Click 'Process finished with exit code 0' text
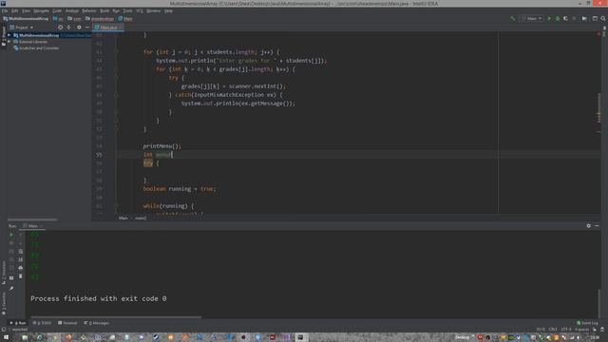 coord(99,298)
